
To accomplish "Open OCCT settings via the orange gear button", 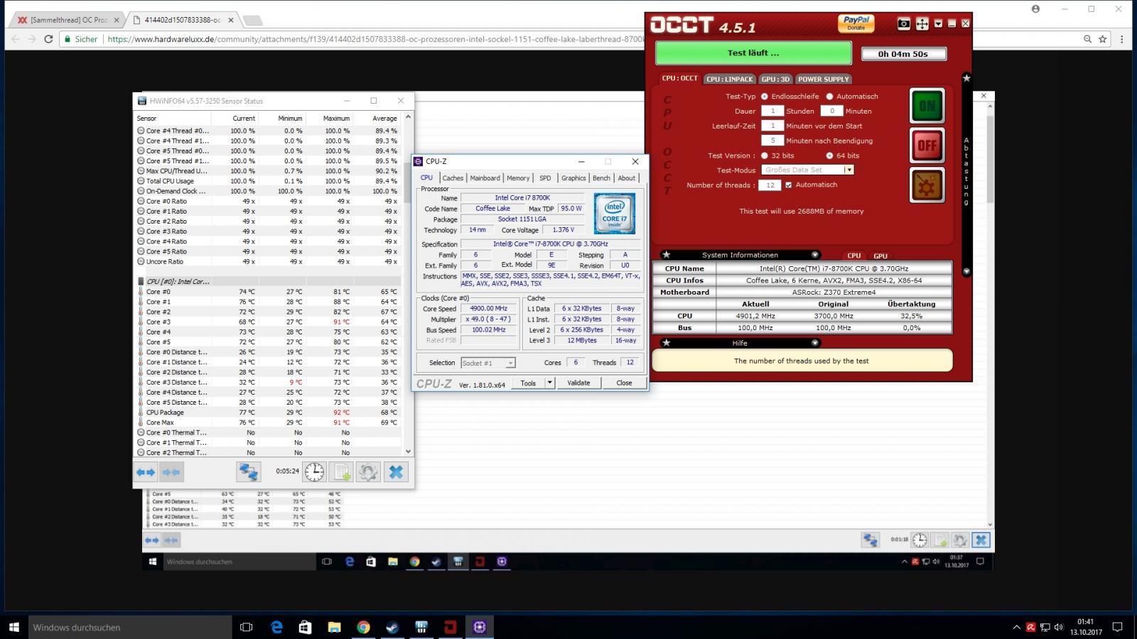I will click(927, 185).
